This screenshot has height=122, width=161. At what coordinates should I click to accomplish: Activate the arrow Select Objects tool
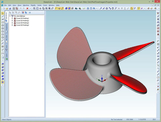(3, 13)
